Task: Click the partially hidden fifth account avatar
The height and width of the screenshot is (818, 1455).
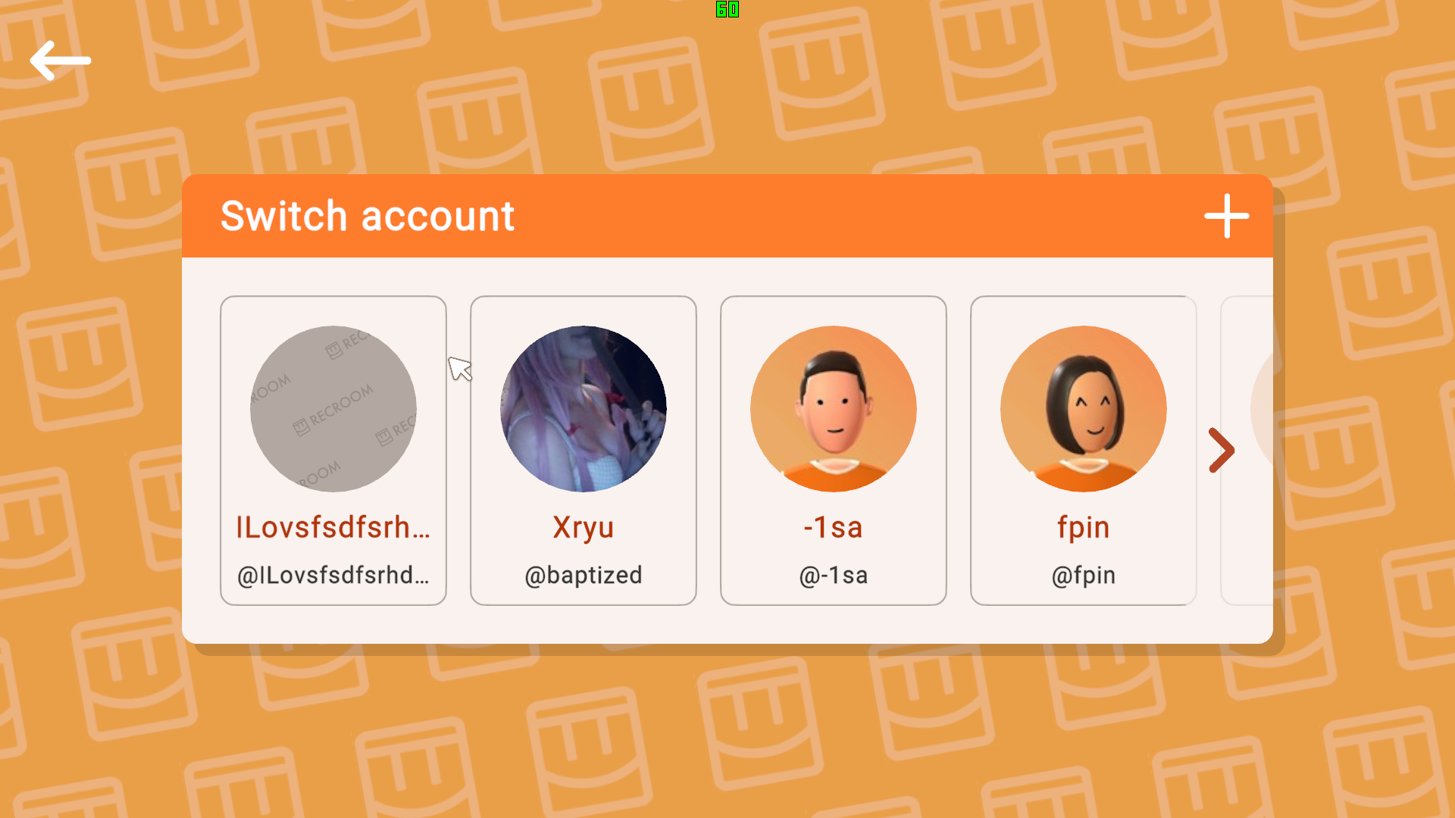Action: pyautogui.click(x=1262, y=409)
